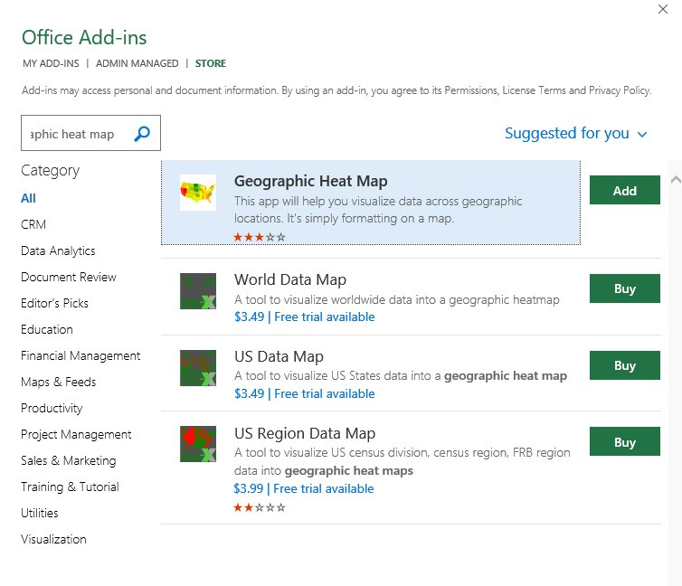This screenshot has height=586, width=682.
Task: Open the Suggested for you dropdown
Action: pos(575,134)
